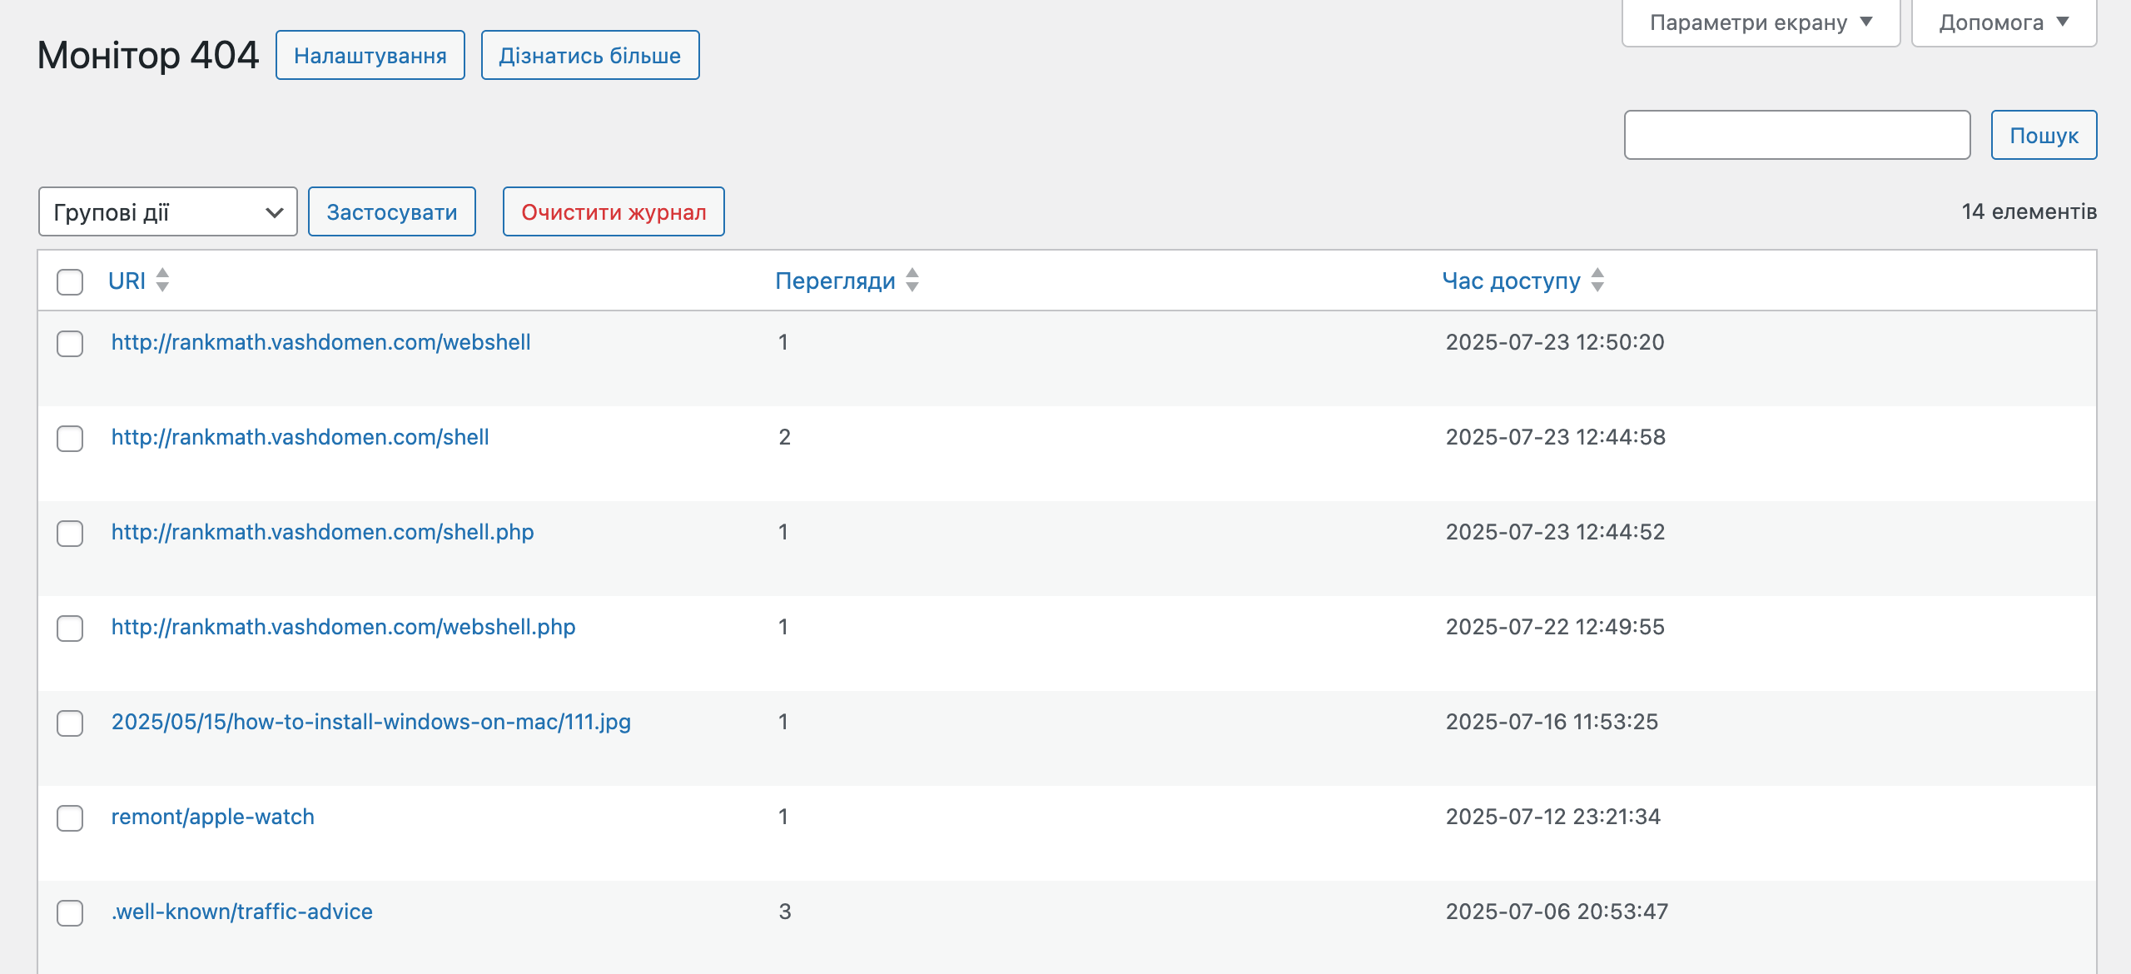
Task: Click the Перегляди column header
Action: click(x=835, y=281)
